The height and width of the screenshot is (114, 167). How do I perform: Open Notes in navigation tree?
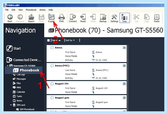(18, 101)
